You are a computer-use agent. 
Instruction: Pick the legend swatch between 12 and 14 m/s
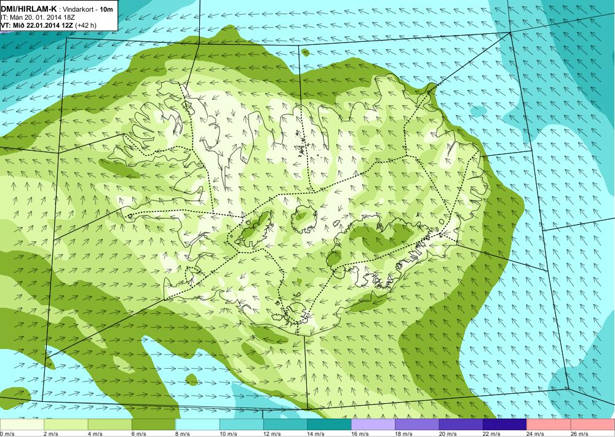point(285,425)
